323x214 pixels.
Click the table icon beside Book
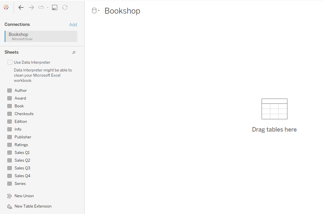coord(9,106)
